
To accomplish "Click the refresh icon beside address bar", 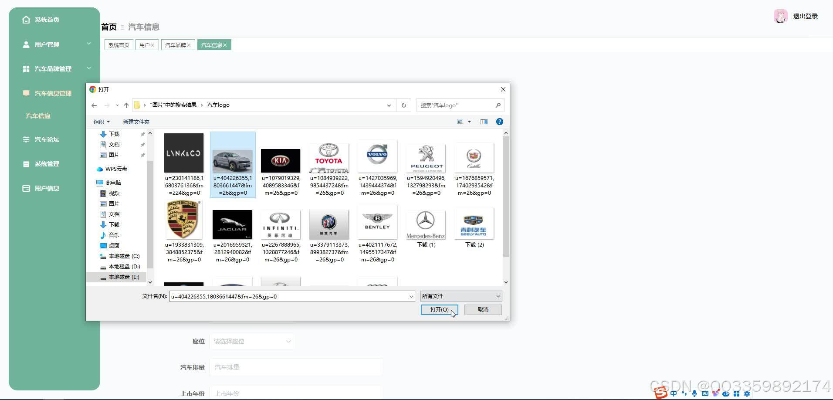I will click(x=403, y=105).
